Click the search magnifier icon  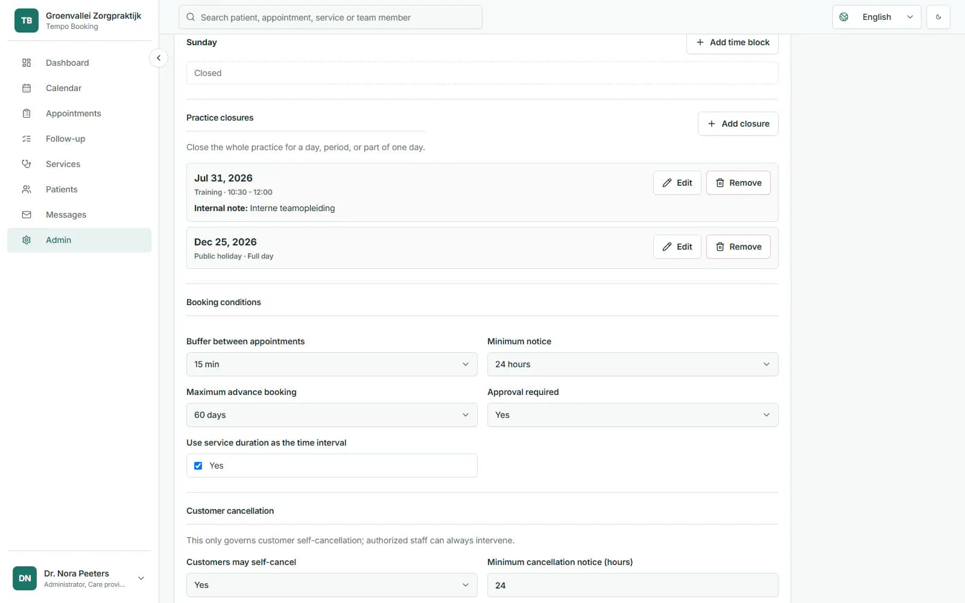point(191,17)
